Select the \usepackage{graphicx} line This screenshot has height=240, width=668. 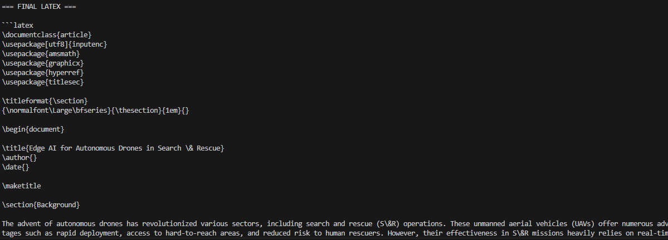point(43,63)
